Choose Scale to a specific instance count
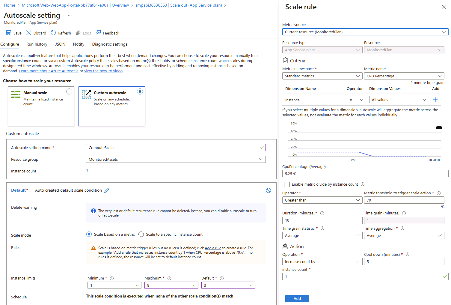This screenshot has height=305, width=451. pyautogui.click(x=141, y=234)
